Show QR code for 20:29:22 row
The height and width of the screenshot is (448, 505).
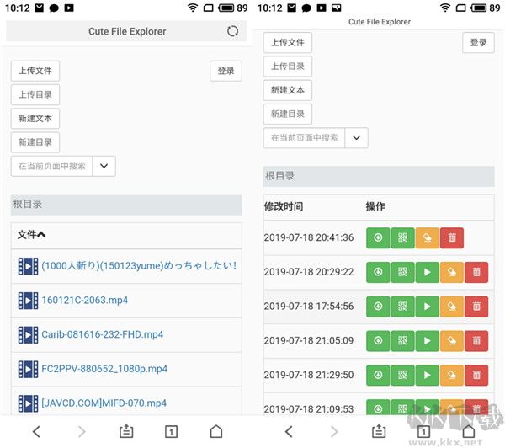coord(402,272)
